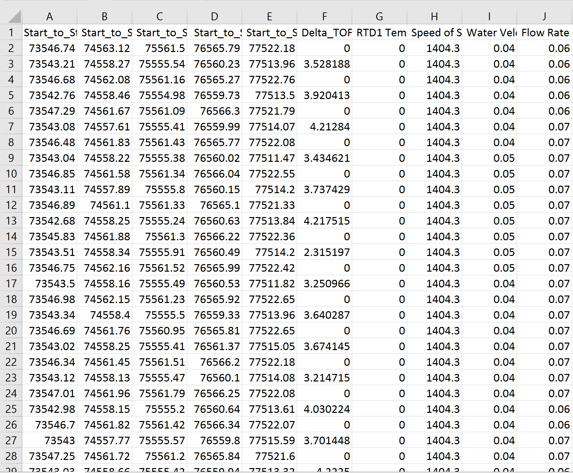Click cell C11 with 75555.8
The width and height of the screenshot is (573, 473).
(x=159, y=189)
